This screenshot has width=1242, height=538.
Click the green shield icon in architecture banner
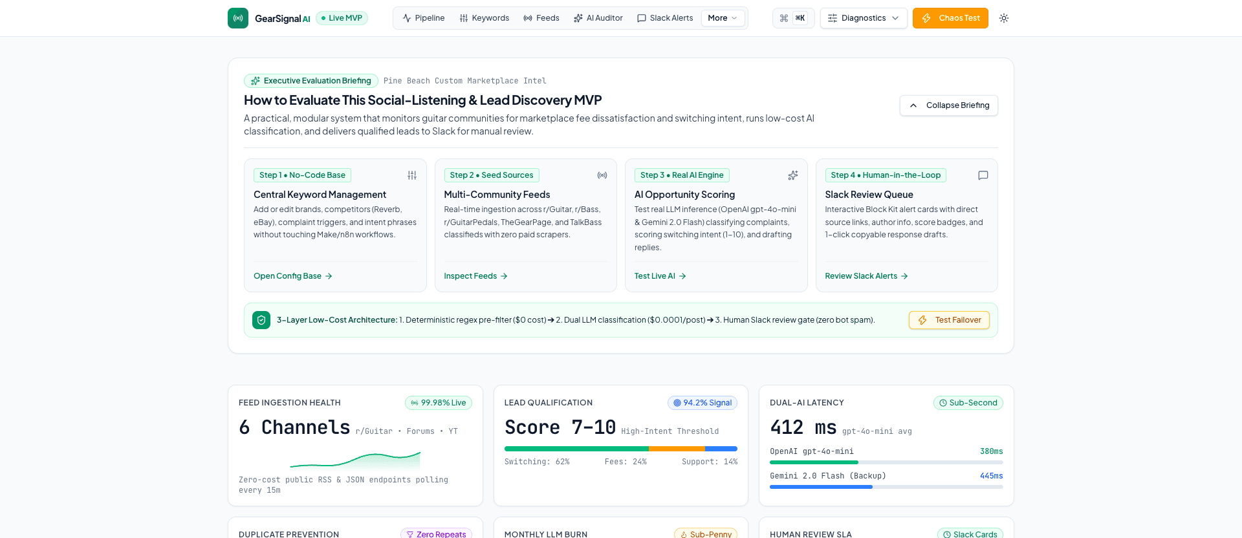[x=261, y=320]
